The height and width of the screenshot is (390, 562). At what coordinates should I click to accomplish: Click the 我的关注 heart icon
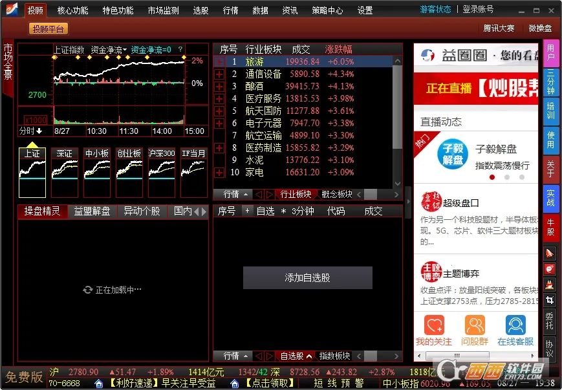click(434, 325)
